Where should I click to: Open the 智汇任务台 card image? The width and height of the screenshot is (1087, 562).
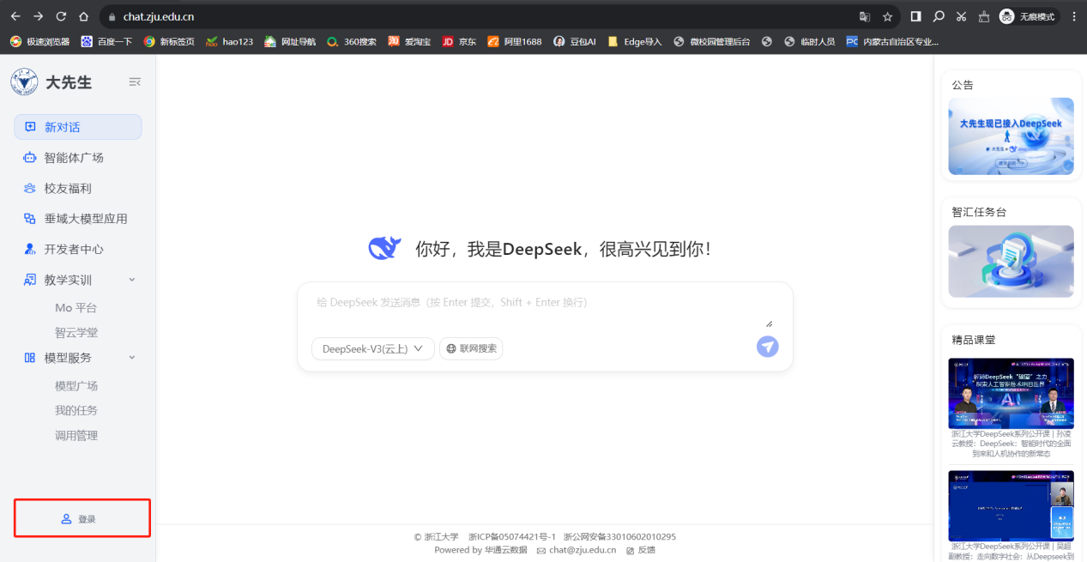1011,262
